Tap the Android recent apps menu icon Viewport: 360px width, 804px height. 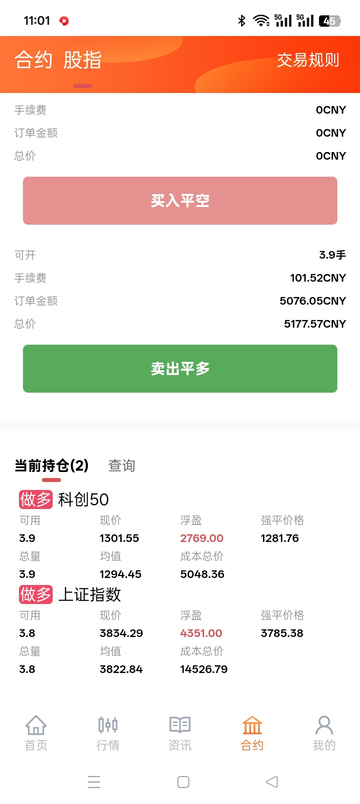click(x=94, y=782)
